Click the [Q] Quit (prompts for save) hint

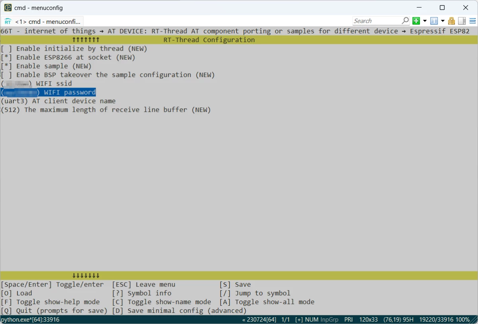pyautogui.click(x=54, y=311)
